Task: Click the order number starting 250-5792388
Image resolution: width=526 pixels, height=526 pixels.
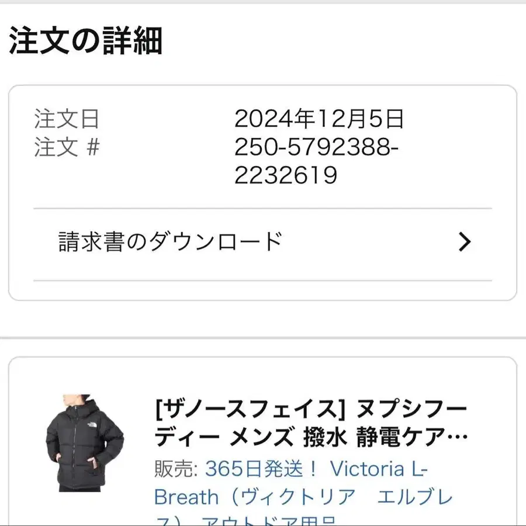Action: 316,147
